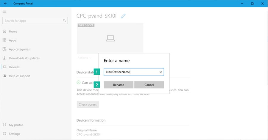Click the laptop device thumbnail
This screenshot has height=140, width=268.
click(110, 38)
